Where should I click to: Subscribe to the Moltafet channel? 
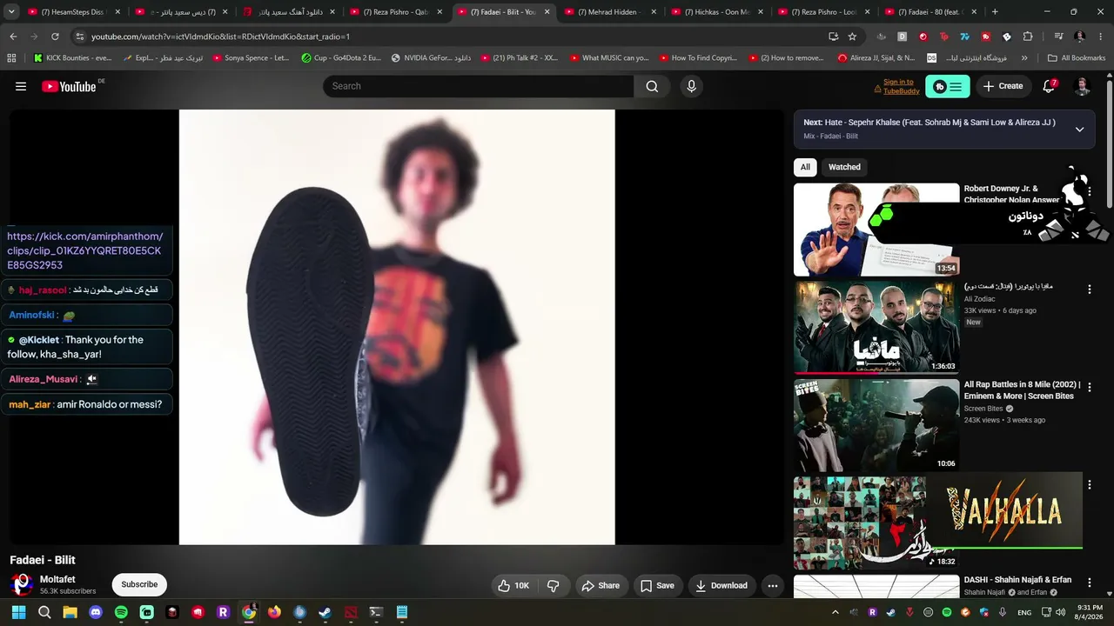click(139, 584)
